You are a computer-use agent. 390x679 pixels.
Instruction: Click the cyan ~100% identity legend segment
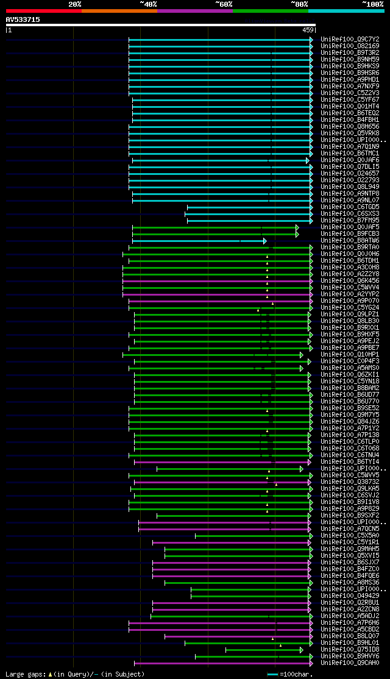point(346,11)
